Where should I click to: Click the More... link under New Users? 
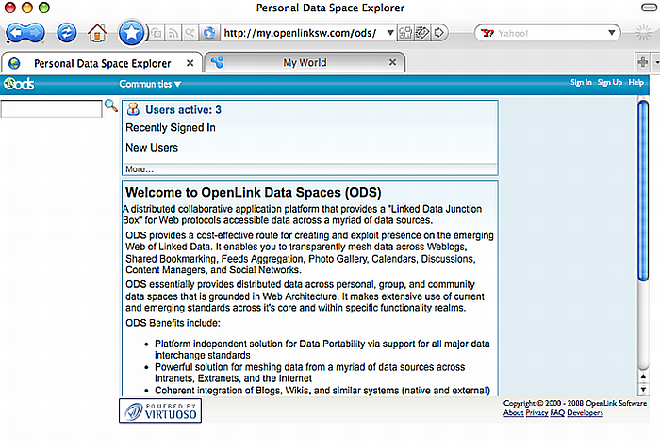[x=140, y=169]
